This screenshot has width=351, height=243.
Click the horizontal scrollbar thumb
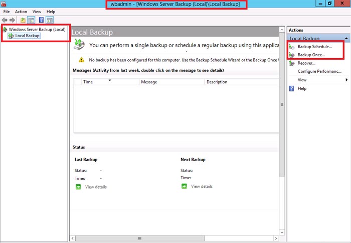pyautogui.click(x=140, y=238)
